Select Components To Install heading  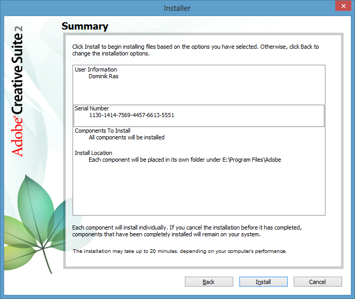tap(103, 131)
